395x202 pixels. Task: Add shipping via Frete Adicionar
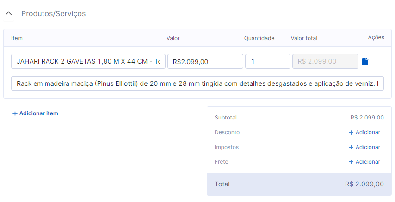tap(368, 162)
